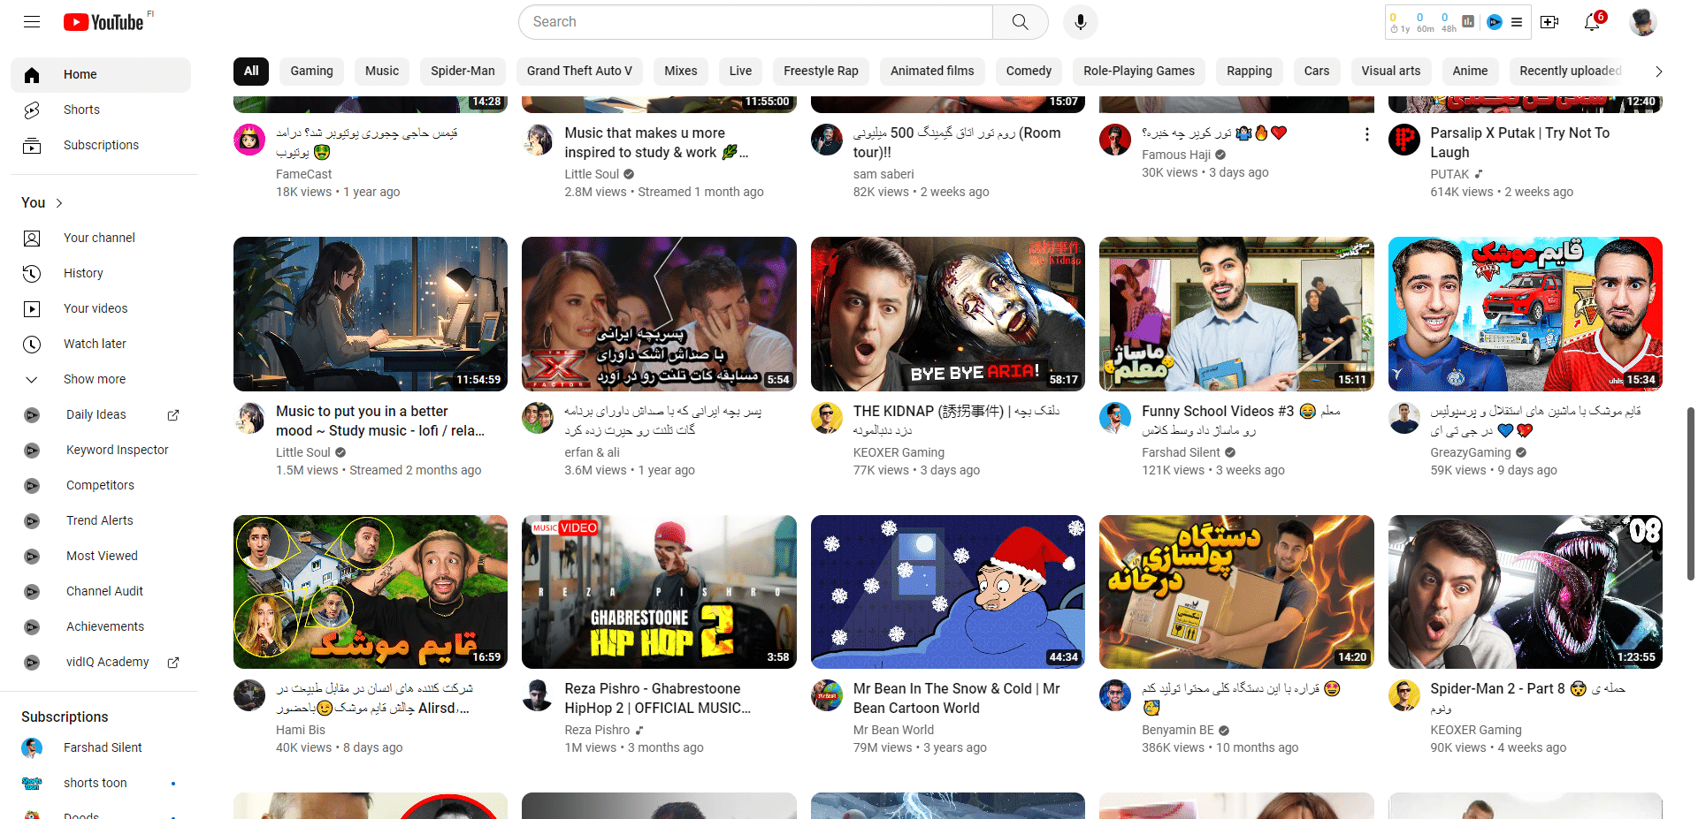Open Farshad Silent subscription channel
This screenshot has width=1698, height=819.
click(103, 747)
